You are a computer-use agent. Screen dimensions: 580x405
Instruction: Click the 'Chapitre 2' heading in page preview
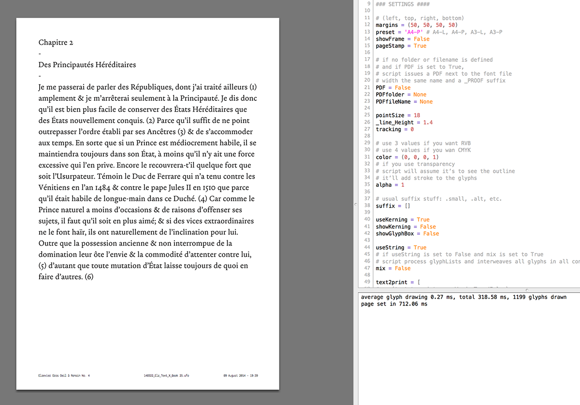coord(56,42)
